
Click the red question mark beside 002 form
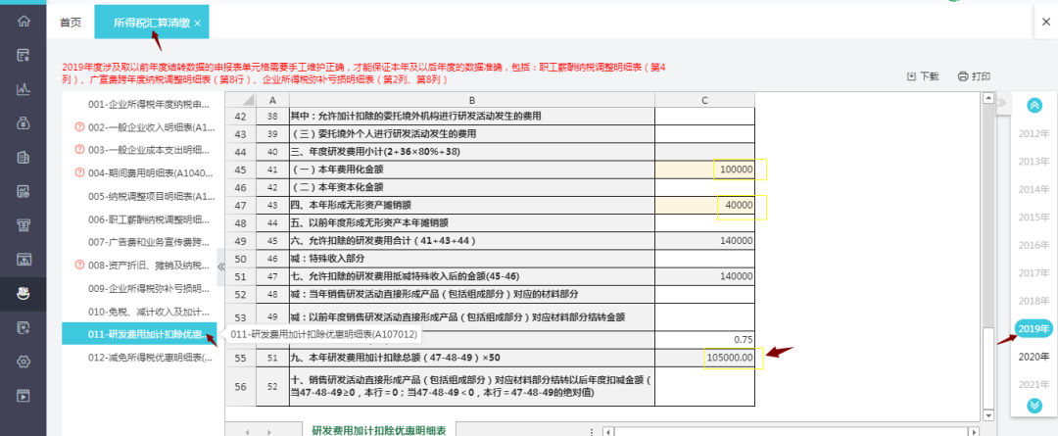(x=79, y=127)
